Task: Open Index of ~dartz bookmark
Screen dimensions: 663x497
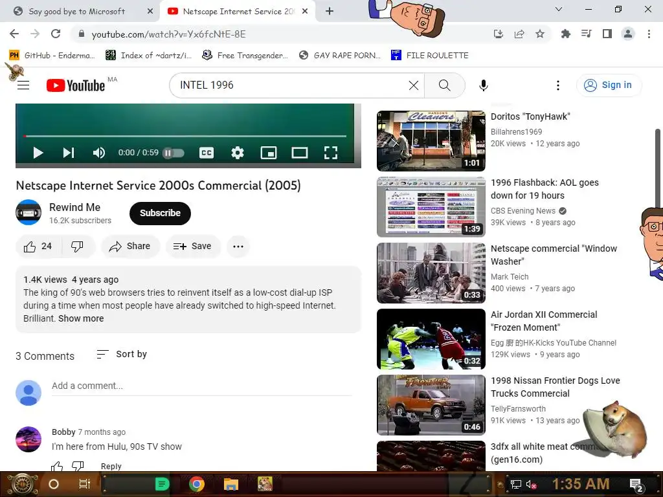Action: pyautogui.click(x=148, y=56)
